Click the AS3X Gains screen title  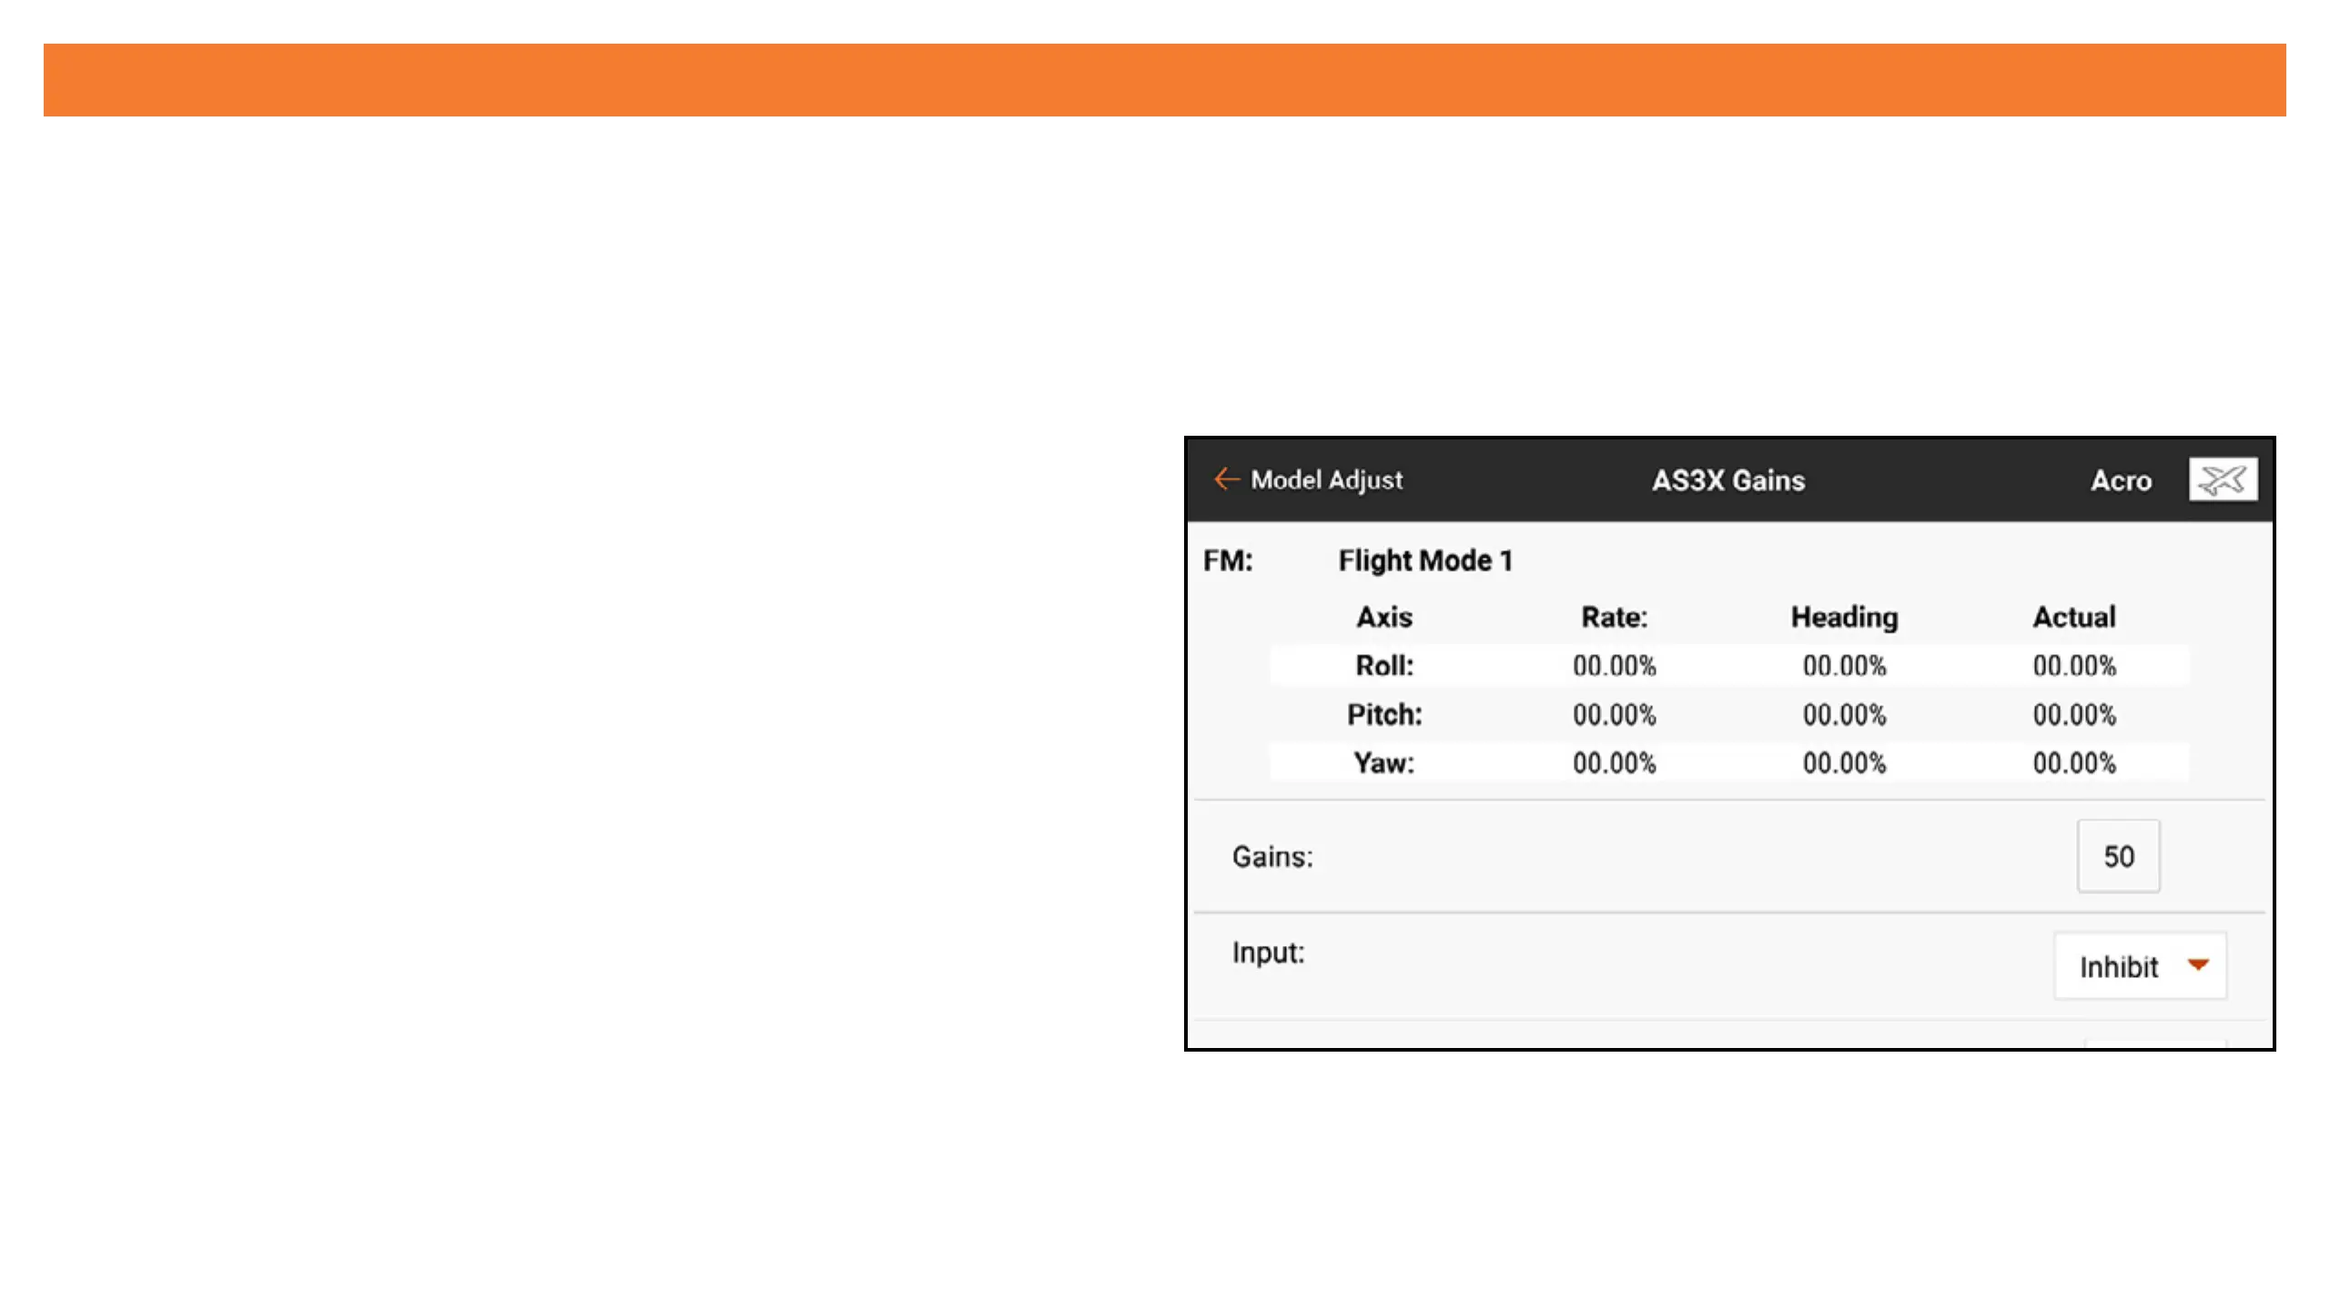(1727, 480)
